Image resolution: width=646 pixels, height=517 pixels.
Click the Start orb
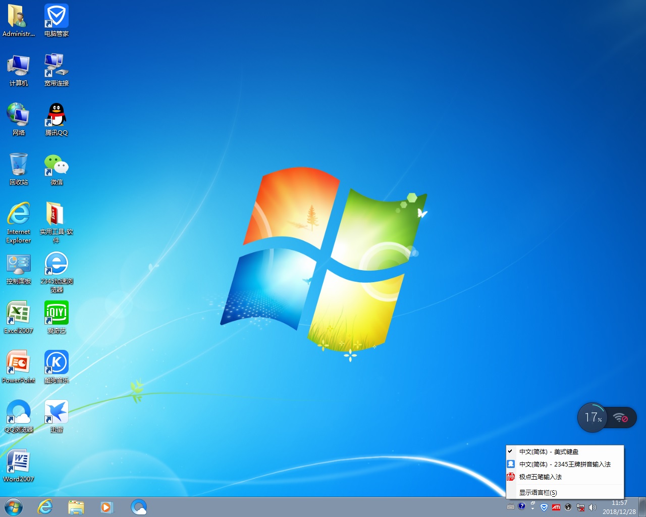pos(13,507)
